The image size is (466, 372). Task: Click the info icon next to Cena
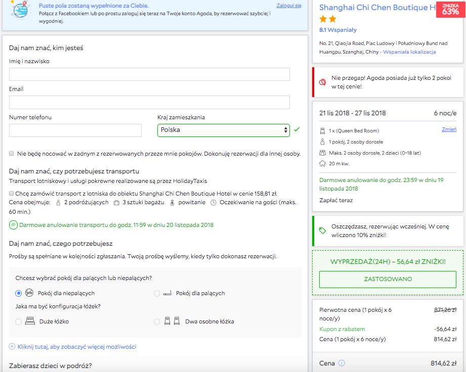pyautogui.click(x=342, y=363)
